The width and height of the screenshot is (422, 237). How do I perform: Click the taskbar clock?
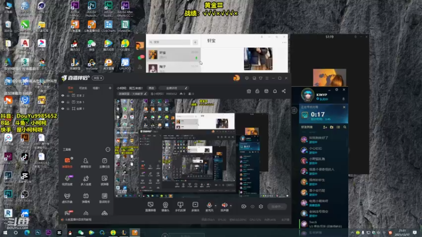click(x=402, y=232)
